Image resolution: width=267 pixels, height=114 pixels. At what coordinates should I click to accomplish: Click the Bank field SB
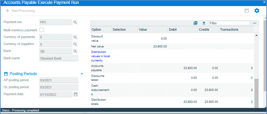(56, 51)
